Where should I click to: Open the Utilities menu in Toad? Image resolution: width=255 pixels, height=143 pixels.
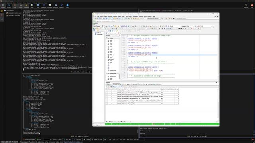click(141, 16)
